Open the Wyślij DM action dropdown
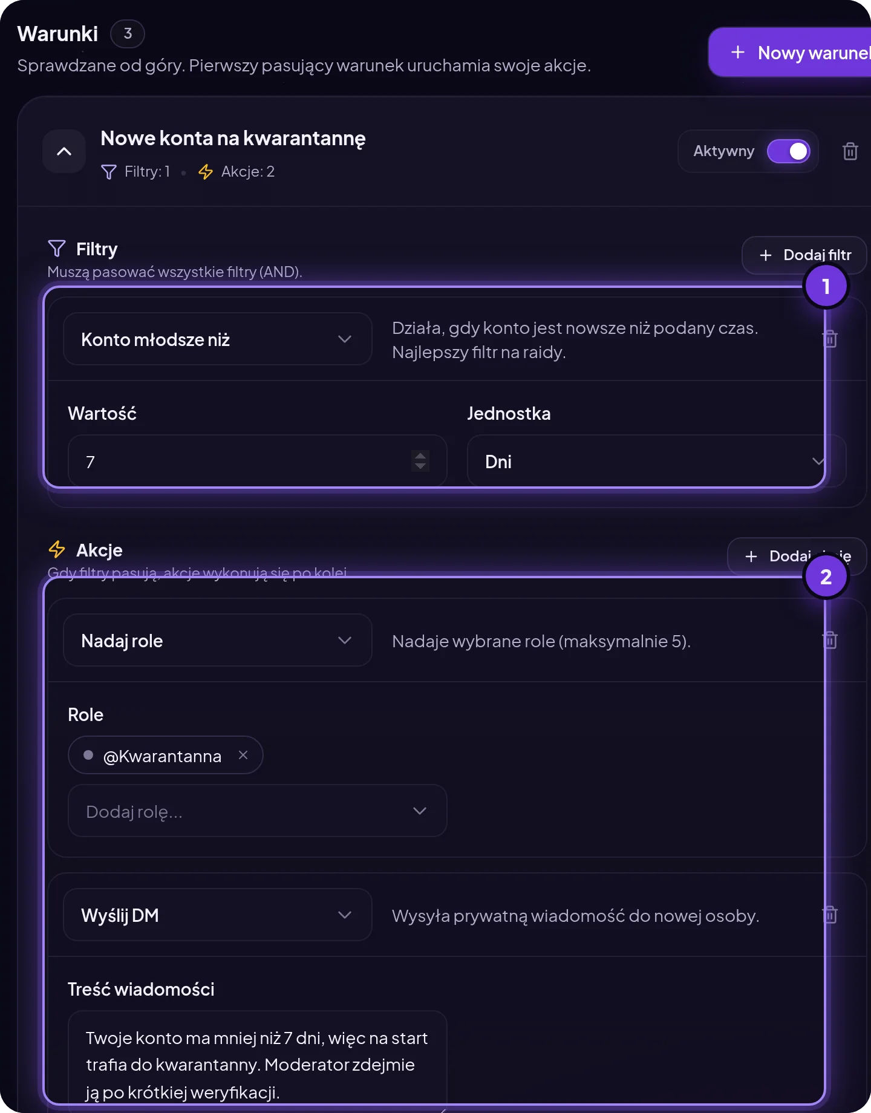 (x=217, y=915)
